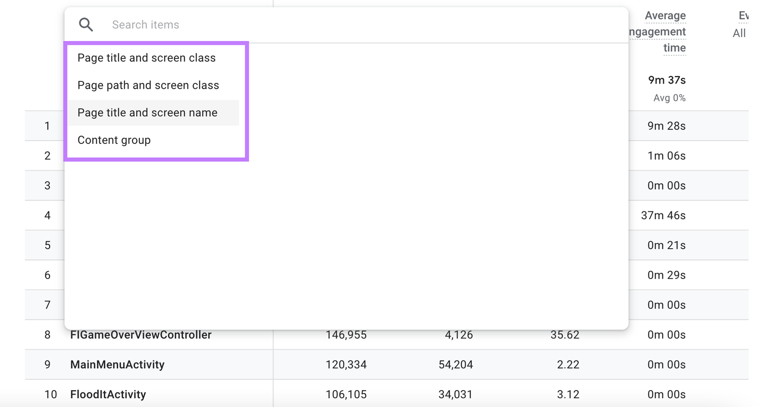Select Page title and screen name
772x407 pixels.
click(x=148, y=112)
